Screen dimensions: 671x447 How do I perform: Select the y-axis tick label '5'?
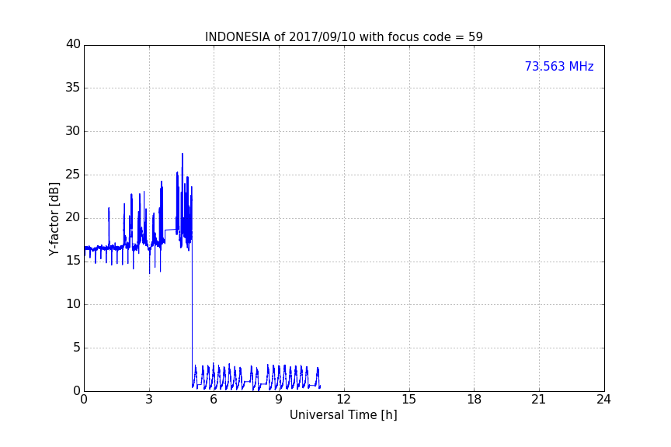click(x=77, y=348)
